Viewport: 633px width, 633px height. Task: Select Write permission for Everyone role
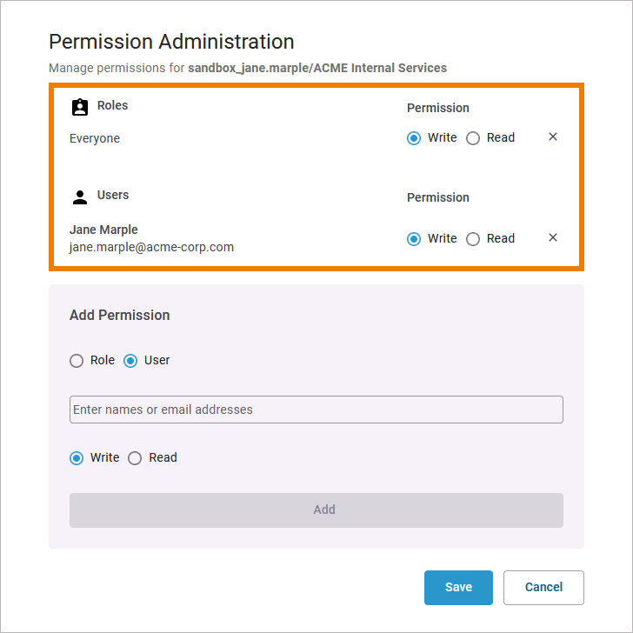[414, 138]
